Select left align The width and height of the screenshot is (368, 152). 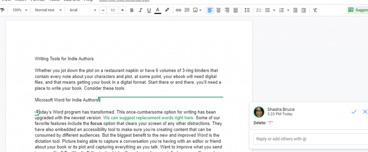[210, 10]
